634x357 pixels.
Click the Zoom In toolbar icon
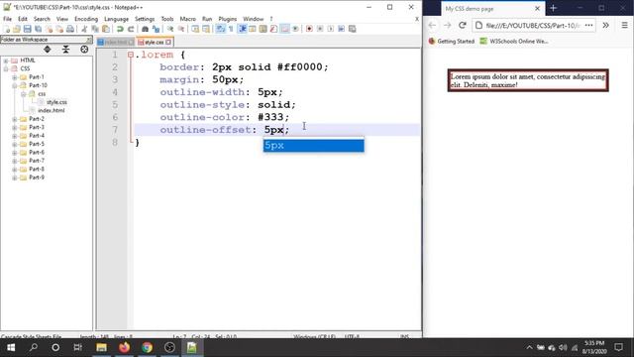click(x=170, y=29)
